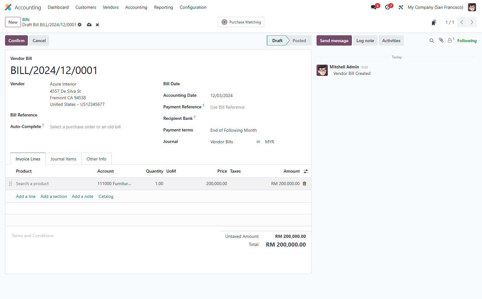
Task: Open the Vendor field Azure Interior dropdown
Action: point(102,84)
